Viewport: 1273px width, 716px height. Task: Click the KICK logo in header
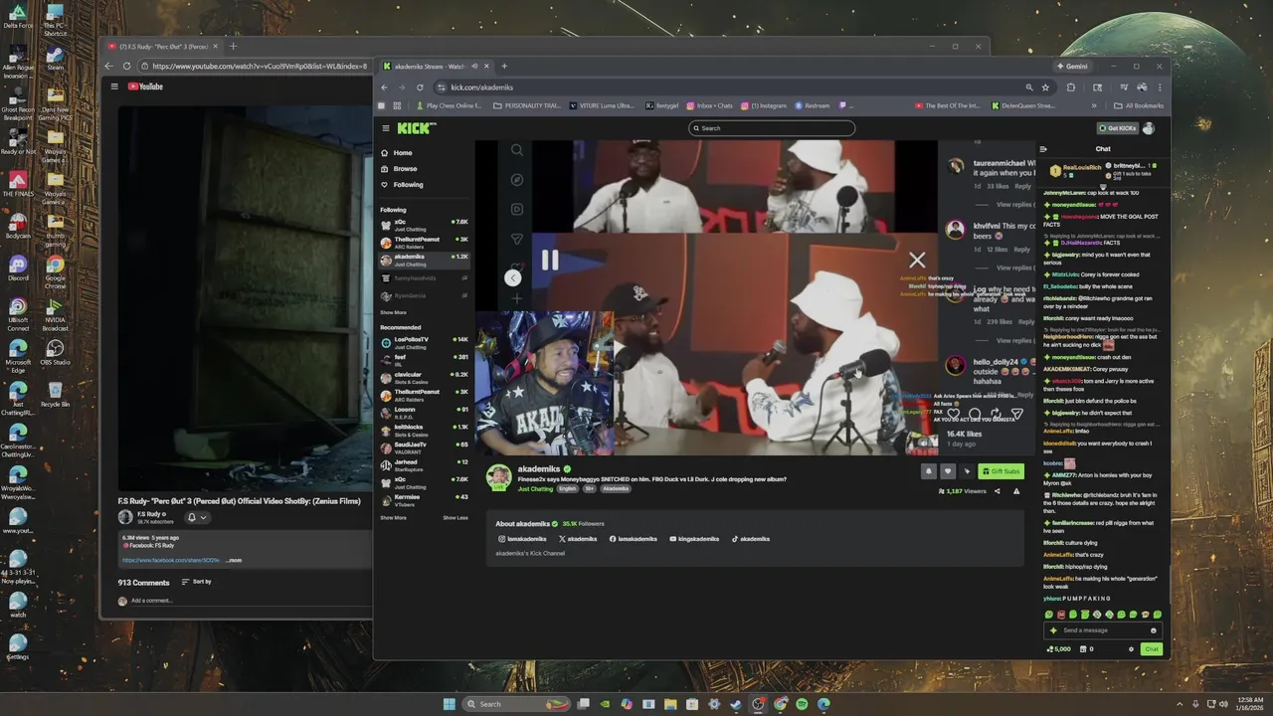click(x=416, y=128)
